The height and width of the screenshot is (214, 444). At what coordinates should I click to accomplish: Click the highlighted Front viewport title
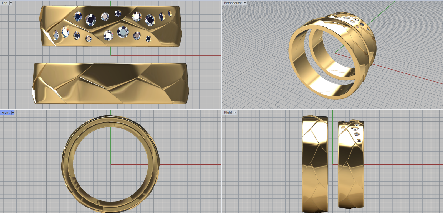[6, 112]
